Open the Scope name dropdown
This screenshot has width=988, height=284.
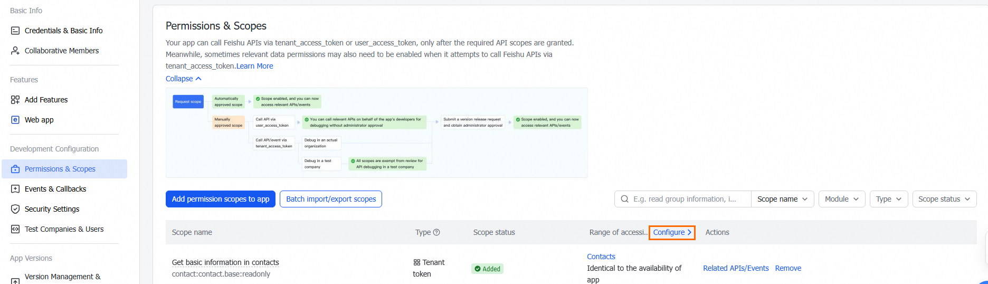pyautogui.click(x=782, y=199)
